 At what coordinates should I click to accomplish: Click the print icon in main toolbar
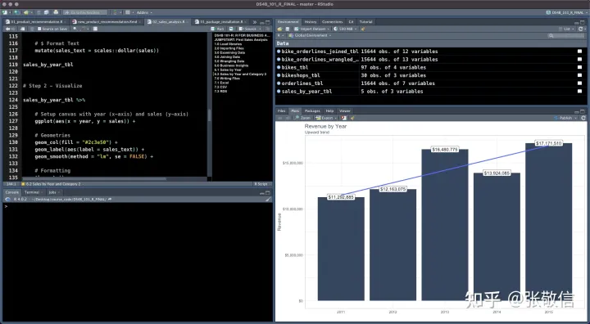tap(56, 12)
